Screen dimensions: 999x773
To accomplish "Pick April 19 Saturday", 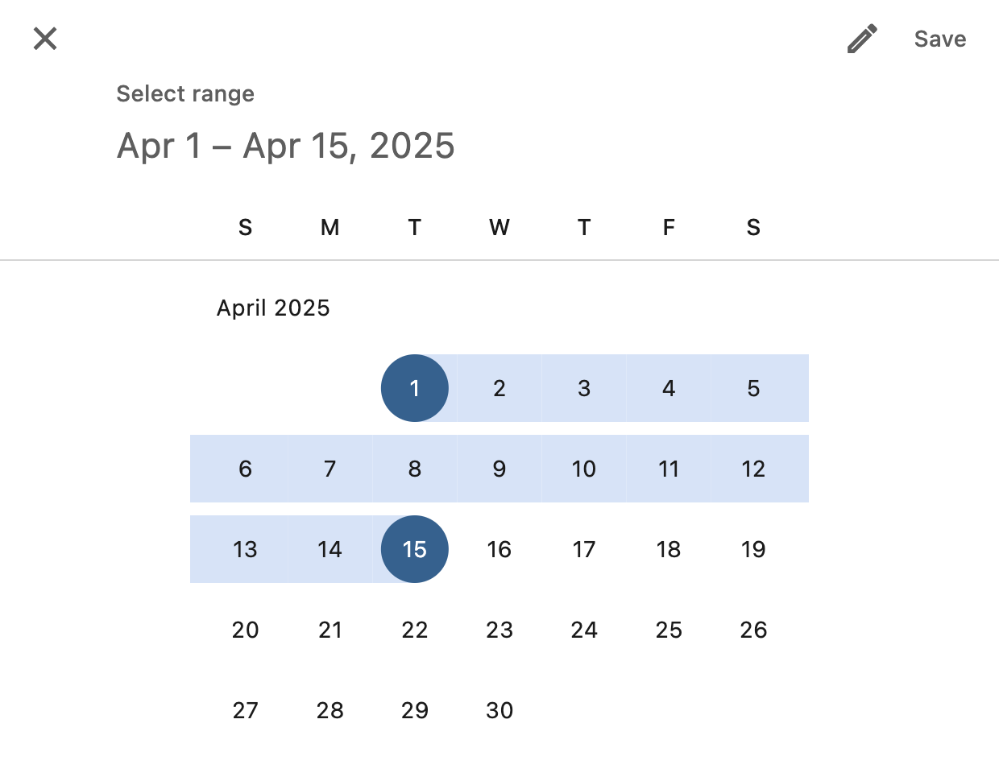I will pyautogui.click(x=753, y=549).
